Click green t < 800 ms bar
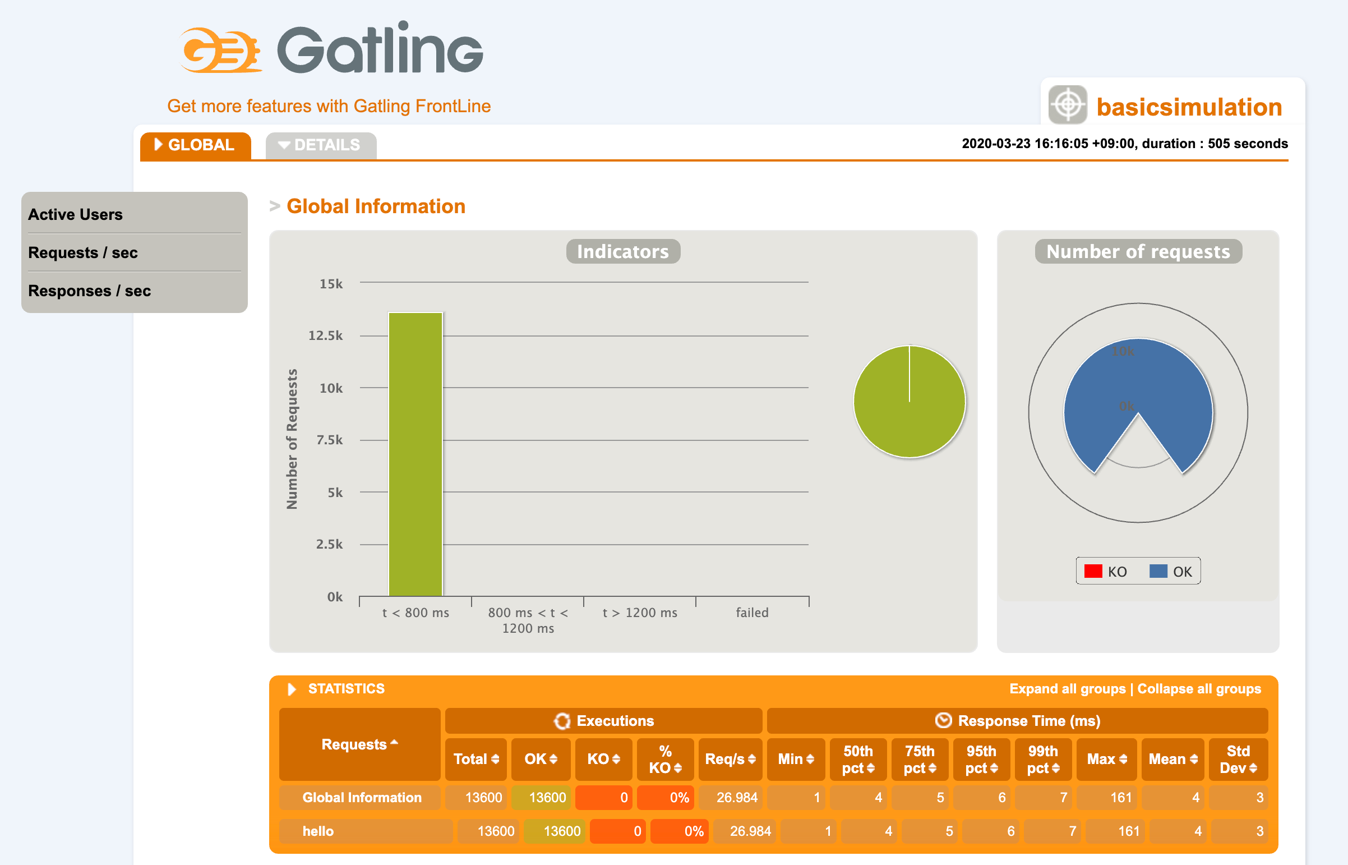 (416, 454)
